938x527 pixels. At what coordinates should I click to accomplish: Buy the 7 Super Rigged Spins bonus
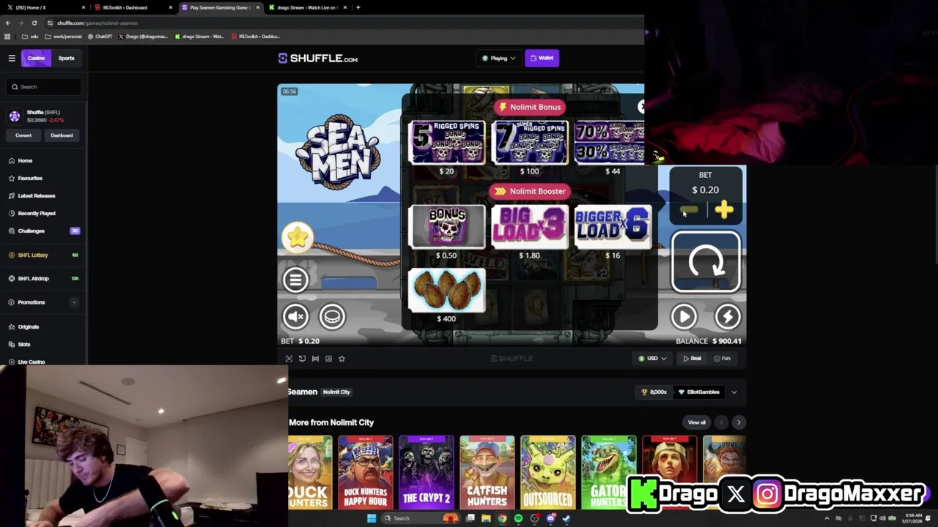click(x=529, y=142)
